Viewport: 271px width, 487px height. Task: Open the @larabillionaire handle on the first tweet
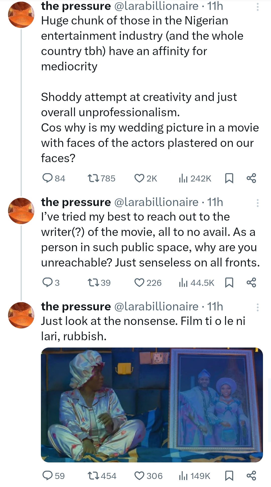pos(156,6)
